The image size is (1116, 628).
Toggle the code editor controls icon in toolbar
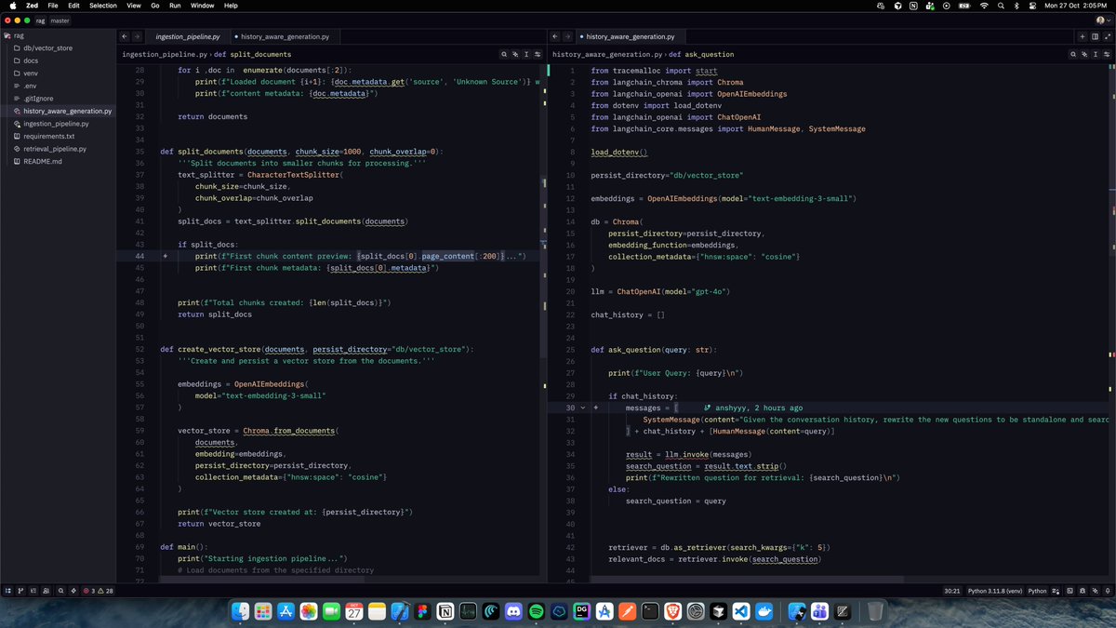(539, 54)
